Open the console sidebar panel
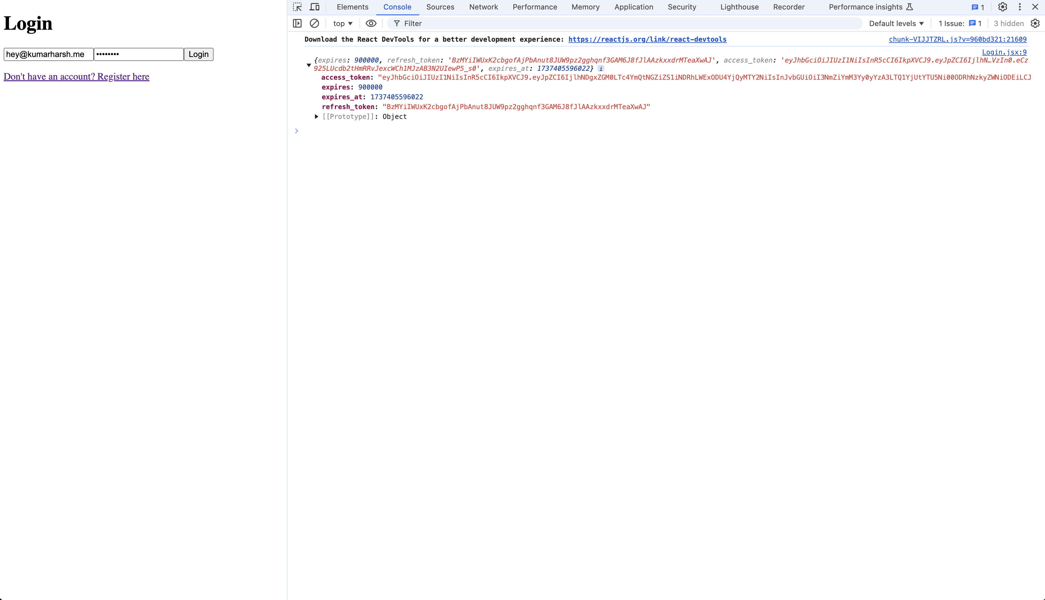This screenshot has height=600, width=1045. point(297,24)
